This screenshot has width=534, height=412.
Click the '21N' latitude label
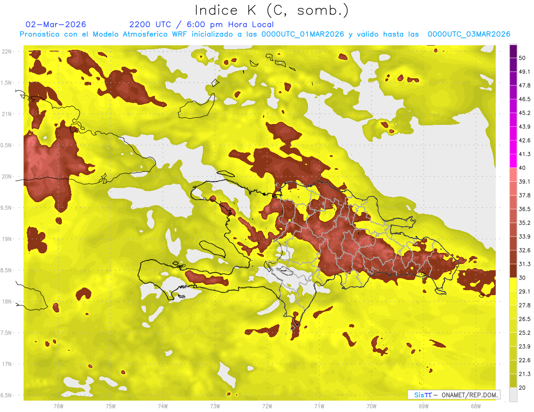tap(7, 114)
